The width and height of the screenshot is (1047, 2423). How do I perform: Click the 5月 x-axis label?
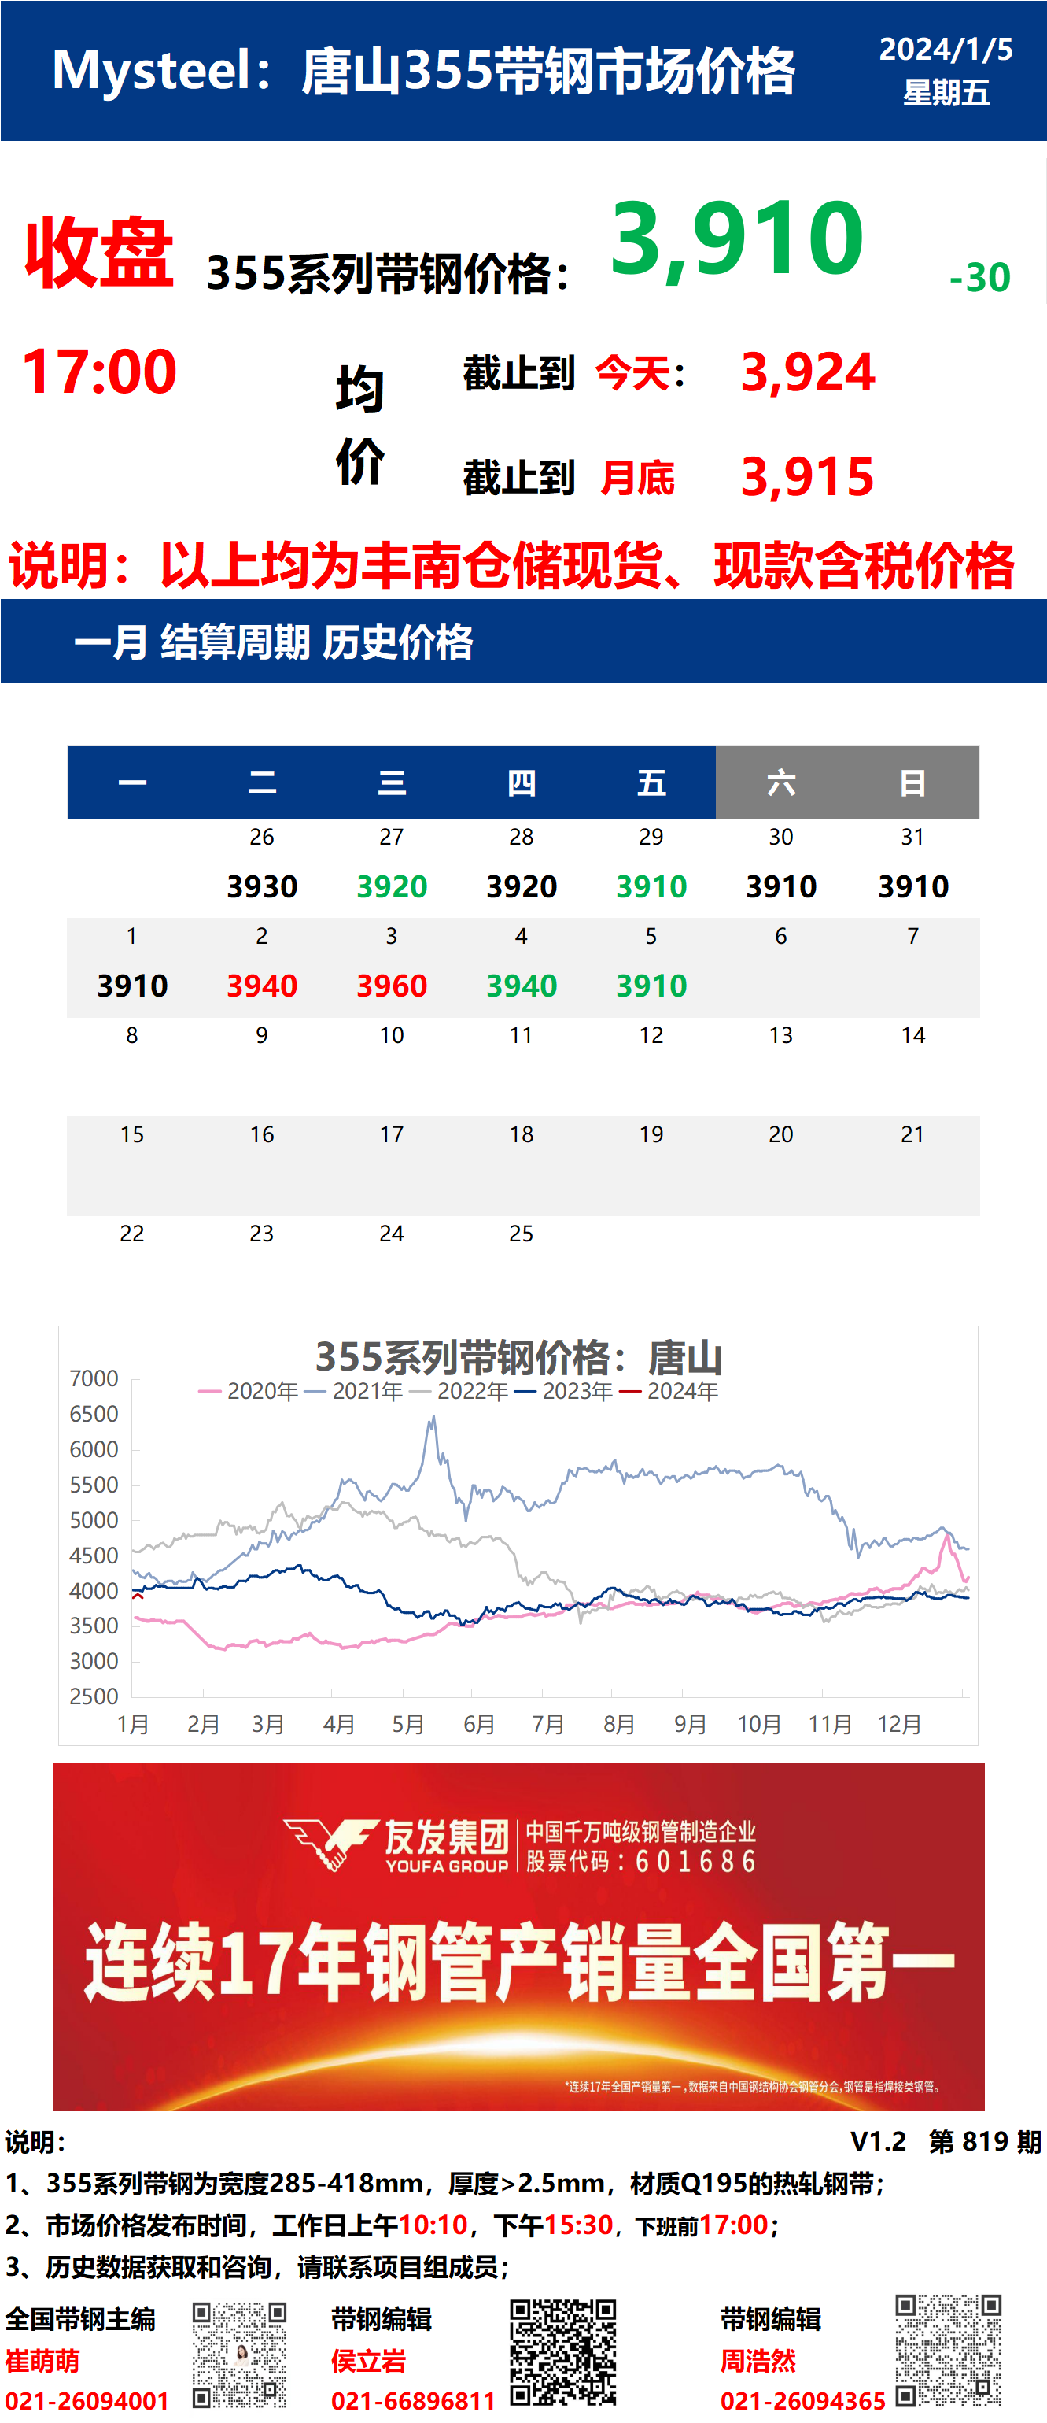click(408, 1725)
